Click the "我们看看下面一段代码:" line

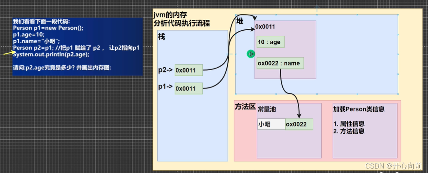(x=42, y=21)
